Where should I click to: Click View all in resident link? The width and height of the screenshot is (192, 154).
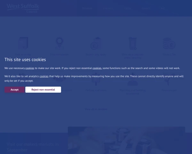96,109
